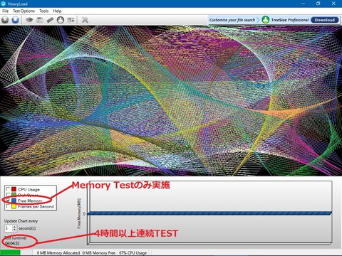Viewport: 342px width, 256px height.
Task: Click the TreeSize Professional green logo
Action: tap(265, 20)
